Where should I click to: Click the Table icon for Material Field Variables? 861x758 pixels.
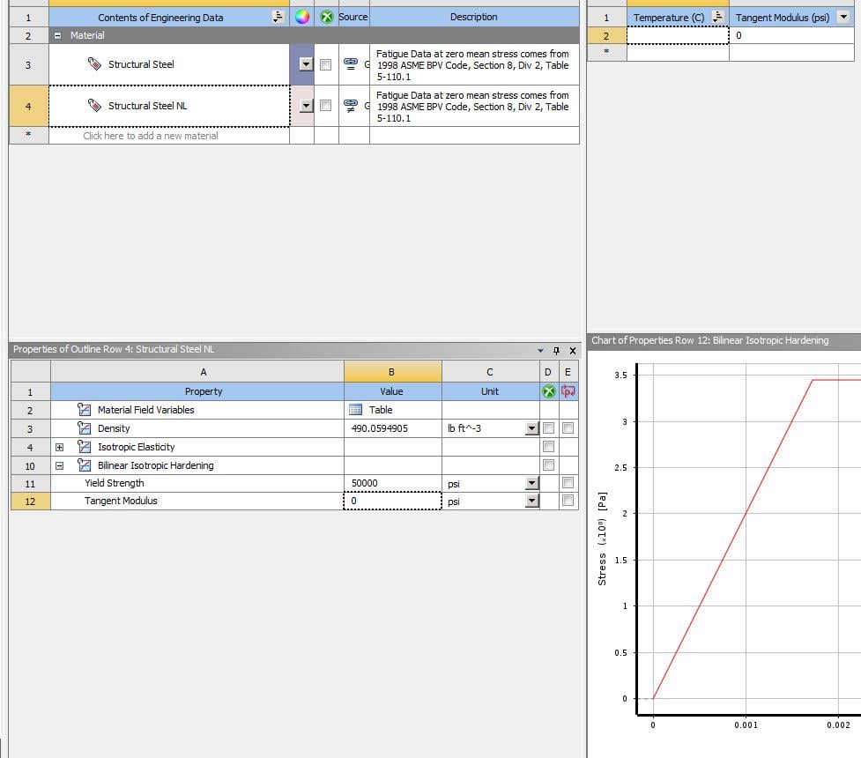point(356,410)
